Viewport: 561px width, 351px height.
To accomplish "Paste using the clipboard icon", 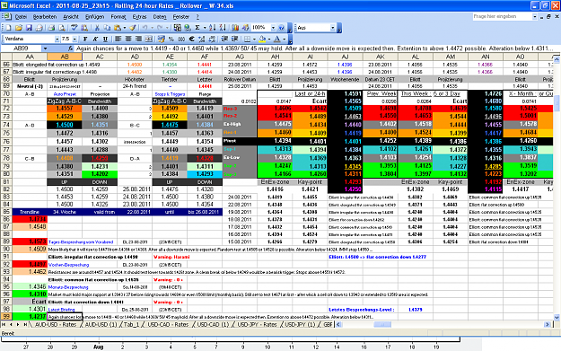I will [x=117, y=28].
